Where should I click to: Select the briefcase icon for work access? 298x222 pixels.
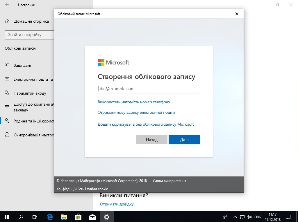pos(7,107)
